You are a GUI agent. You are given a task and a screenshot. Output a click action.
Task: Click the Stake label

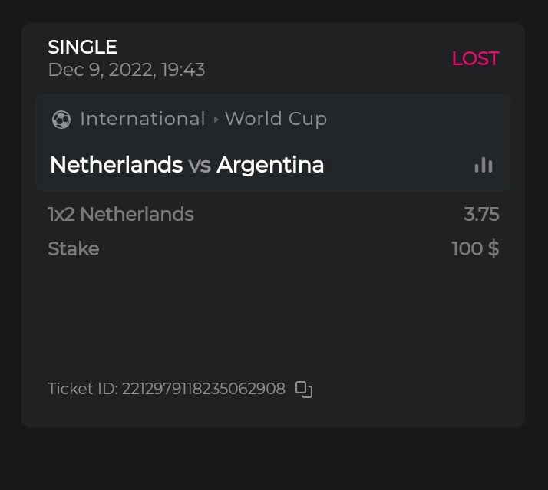coord(73,248)
